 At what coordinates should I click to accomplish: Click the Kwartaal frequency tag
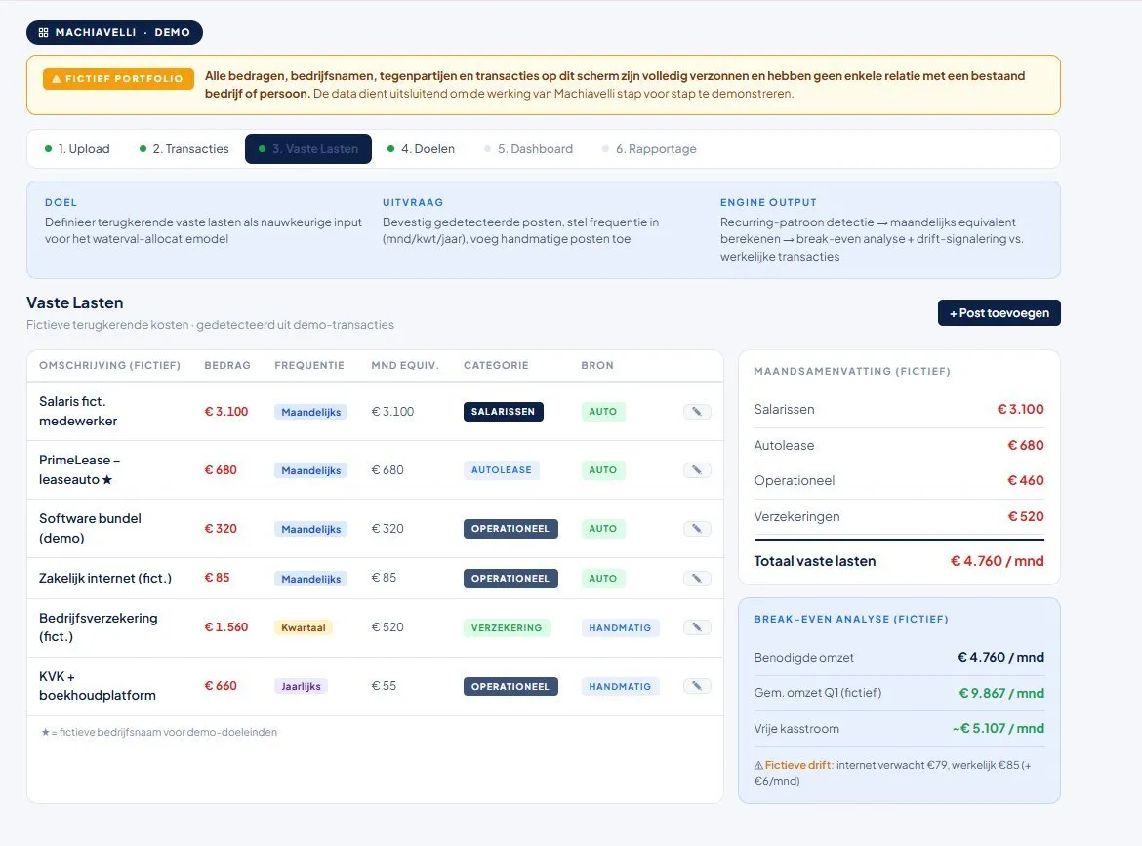(x=304, y=627)
